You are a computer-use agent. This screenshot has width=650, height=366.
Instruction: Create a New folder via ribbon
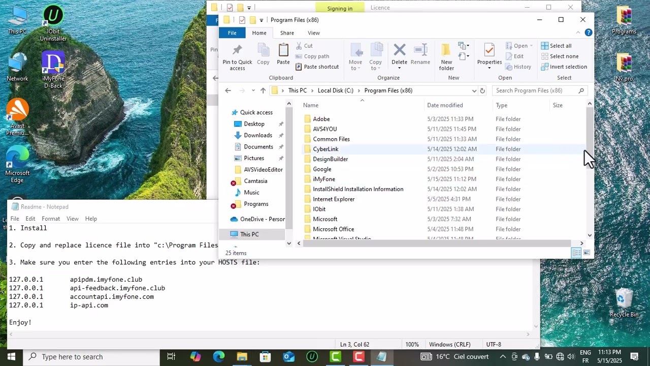(446, 57)
